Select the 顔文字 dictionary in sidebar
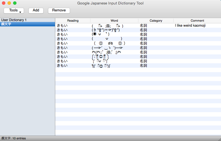 [6, 24]
